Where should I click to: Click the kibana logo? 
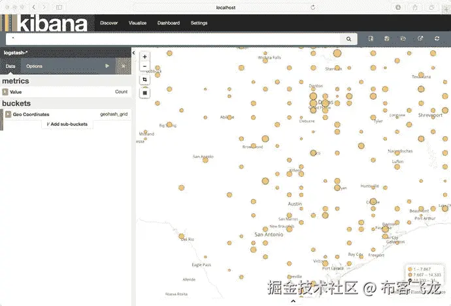tap(48, 23)
